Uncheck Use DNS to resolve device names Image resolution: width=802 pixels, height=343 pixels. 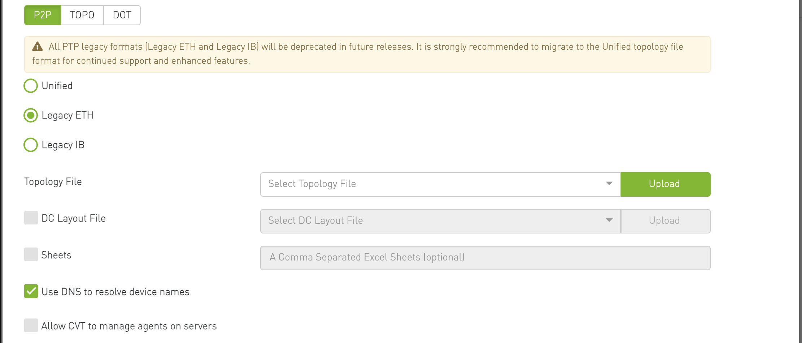click(31, 291)
